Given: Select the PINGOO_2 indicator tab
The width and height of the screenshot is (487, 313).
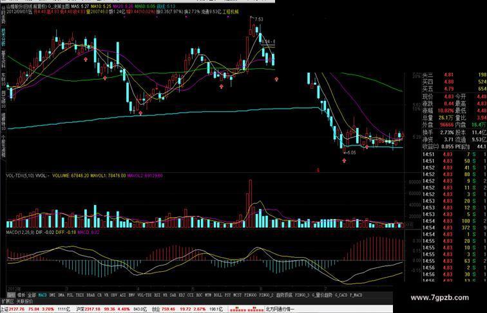Looking at the screenshot, I should coord(266,295).
